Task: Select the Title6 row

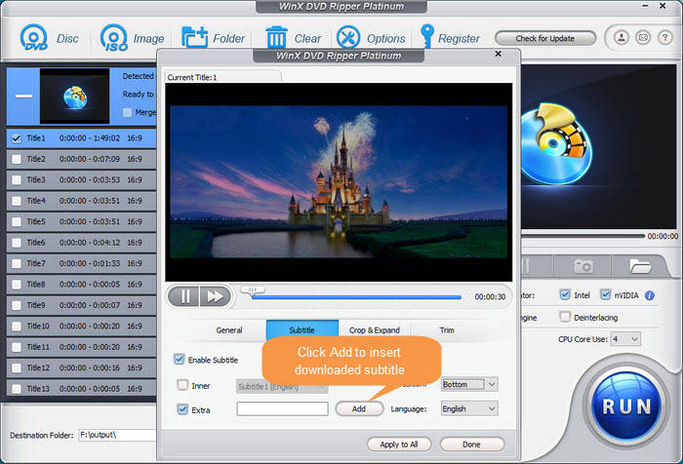Action: (x=81, y=243)
